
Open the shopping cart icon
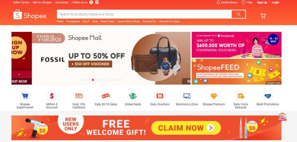263,16
